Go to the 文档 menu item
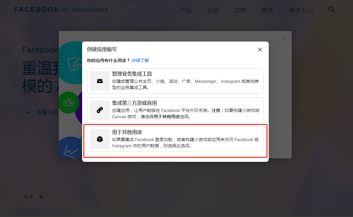The image size is (353, 217). coord(240,10)
